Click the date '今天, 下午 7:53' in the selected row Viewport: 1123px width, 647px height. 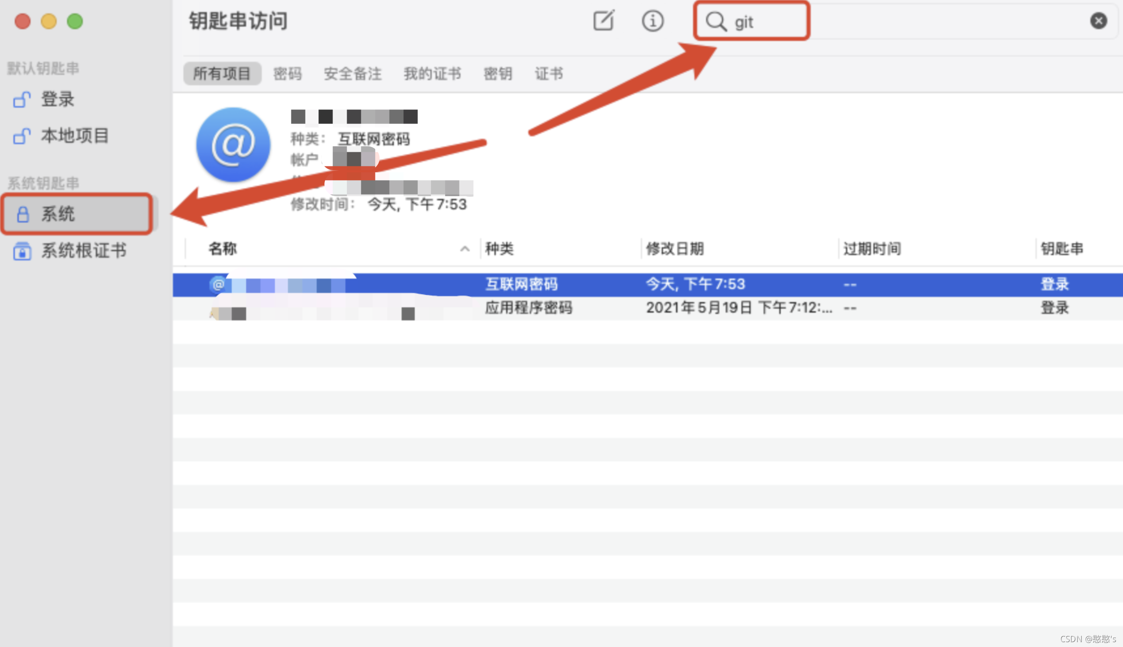coord(695,284)
